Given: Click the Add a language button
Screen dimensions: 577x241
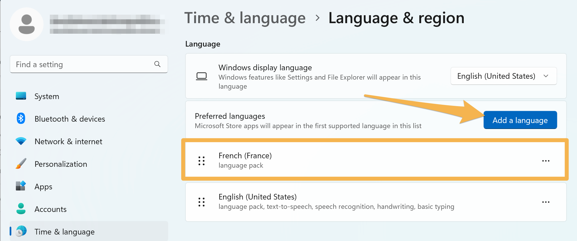Looking at the screenshot, I should [520, 120].
